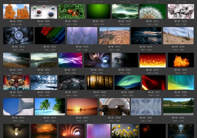Image resolution: width=197 pixels, height=138 pixels.
Task: Open the hanging light bulb thumbnail in the bottom row
Action: point(16,131)
